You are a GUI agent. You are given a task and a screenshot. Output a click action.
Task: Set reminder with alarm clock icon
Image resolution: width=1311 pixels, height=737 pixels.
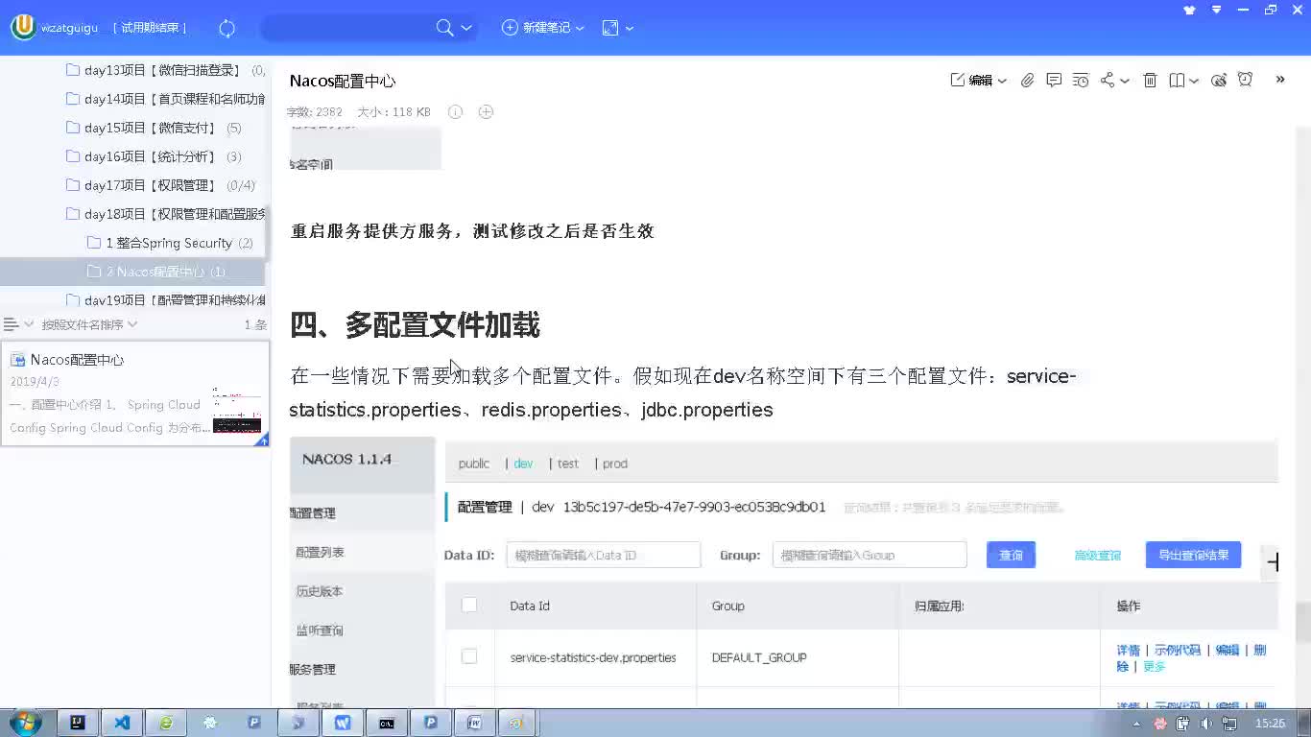pyautogui.click(x=1245, y=81)
